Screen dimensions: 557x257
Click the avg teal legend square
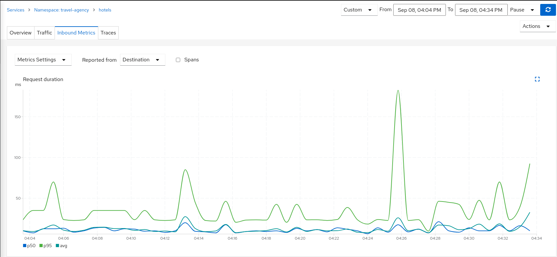[58, 246]
